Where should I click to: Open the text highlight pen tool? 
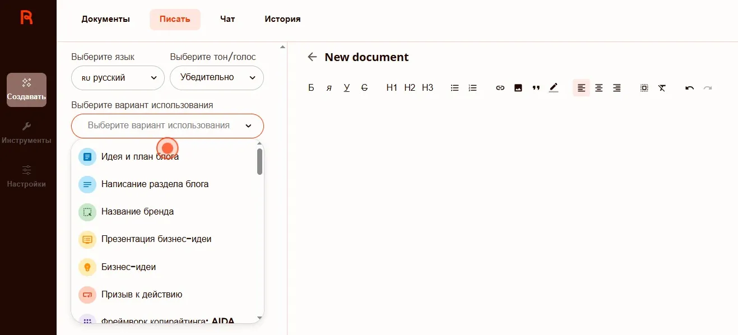554,88
